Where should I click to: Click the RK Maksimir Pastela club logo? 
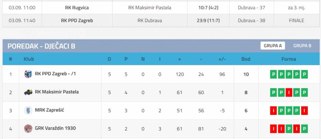click(28, 92)
